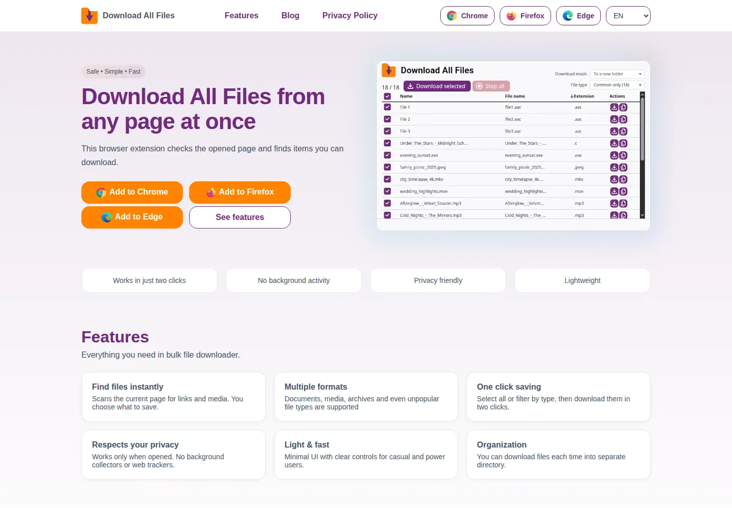Click the extension logo in the preview panel
This screenshot has width=732, height=508.
389,70
